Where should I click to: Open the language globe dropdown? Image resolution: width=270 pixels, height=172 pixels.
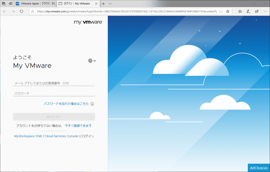92,61
